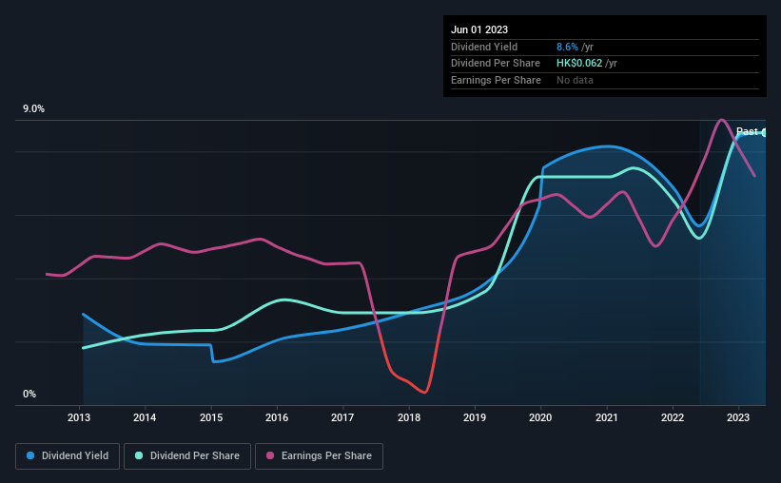The width and height of the screenshot is (781, 483).
Task: Click the 2017 x-axis label
Action: pos(342,417)
